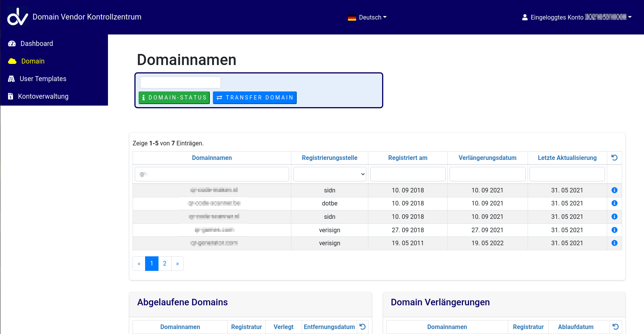Click renewal date 19. 05 2022

point(487,243)
